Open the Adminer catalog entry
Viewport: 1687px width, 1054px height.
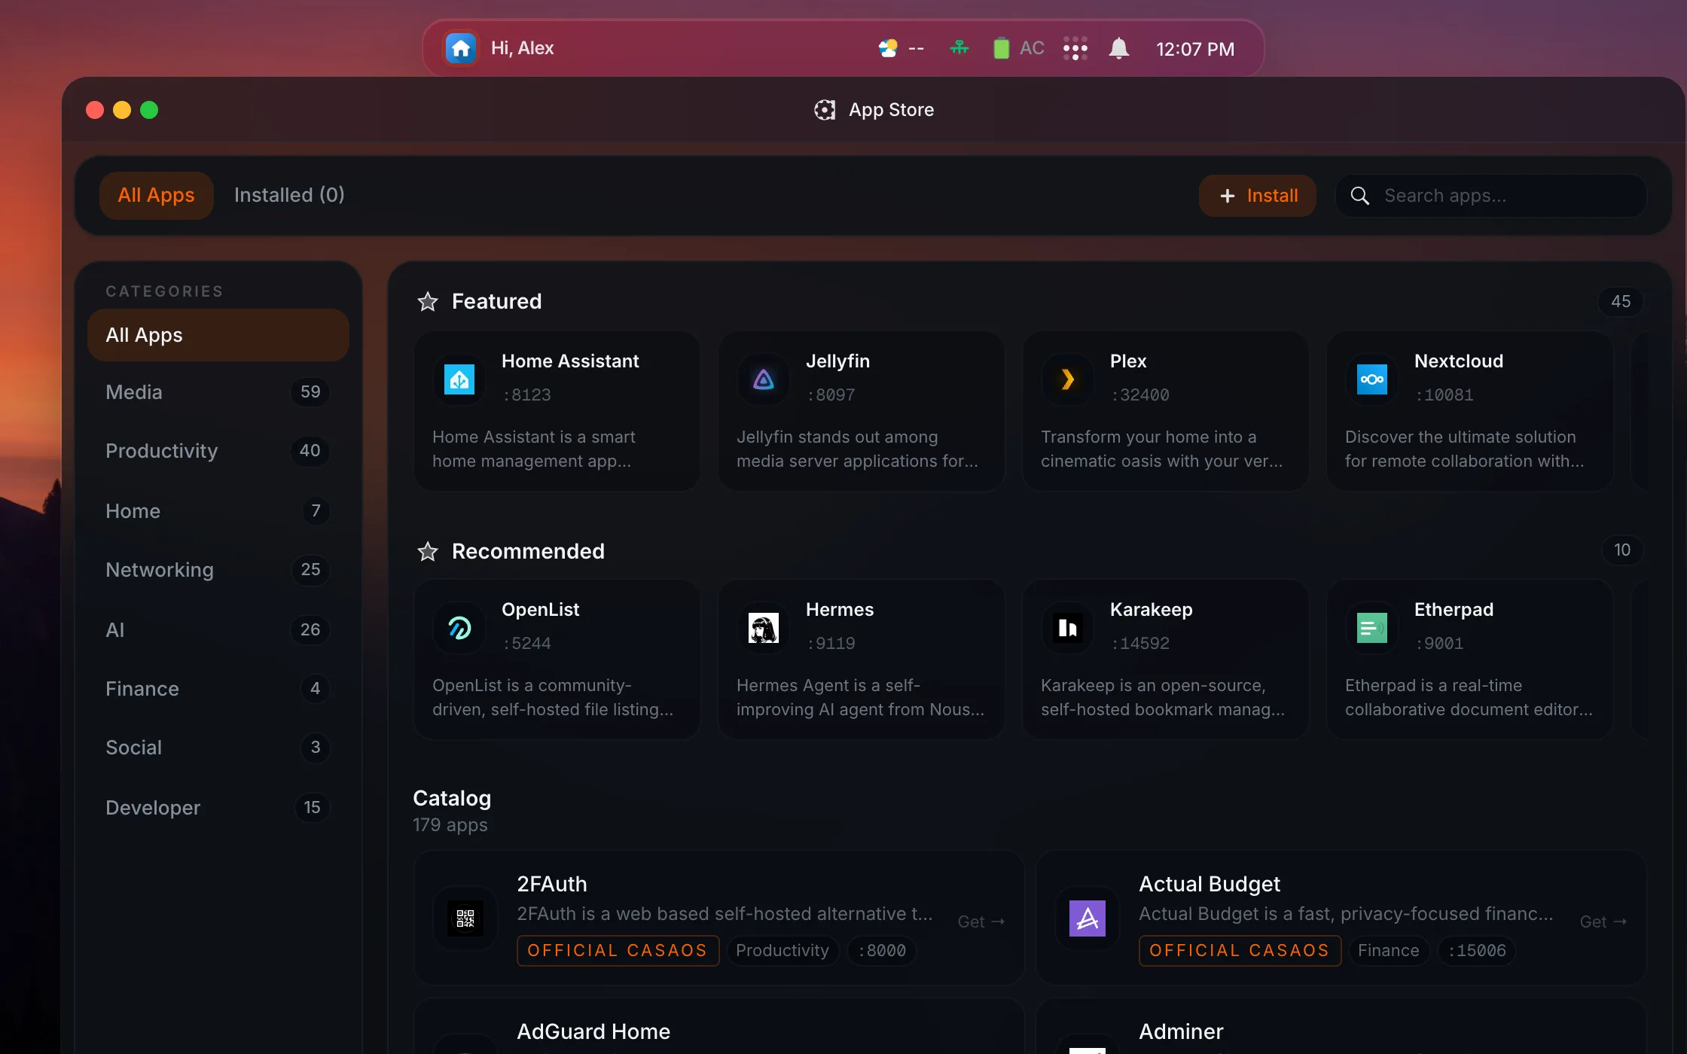1341,1026
